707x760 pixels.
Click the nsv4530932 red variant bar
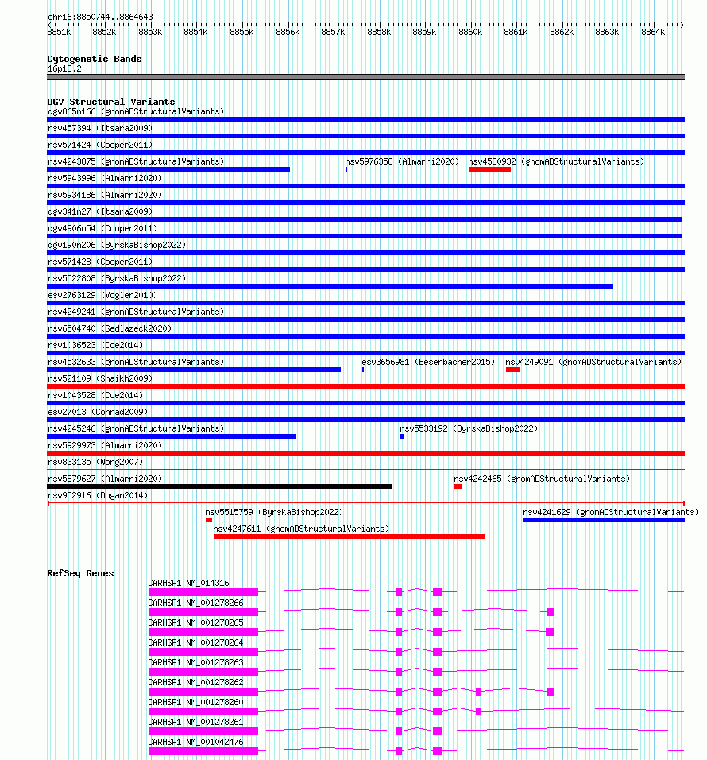(489, 169)
